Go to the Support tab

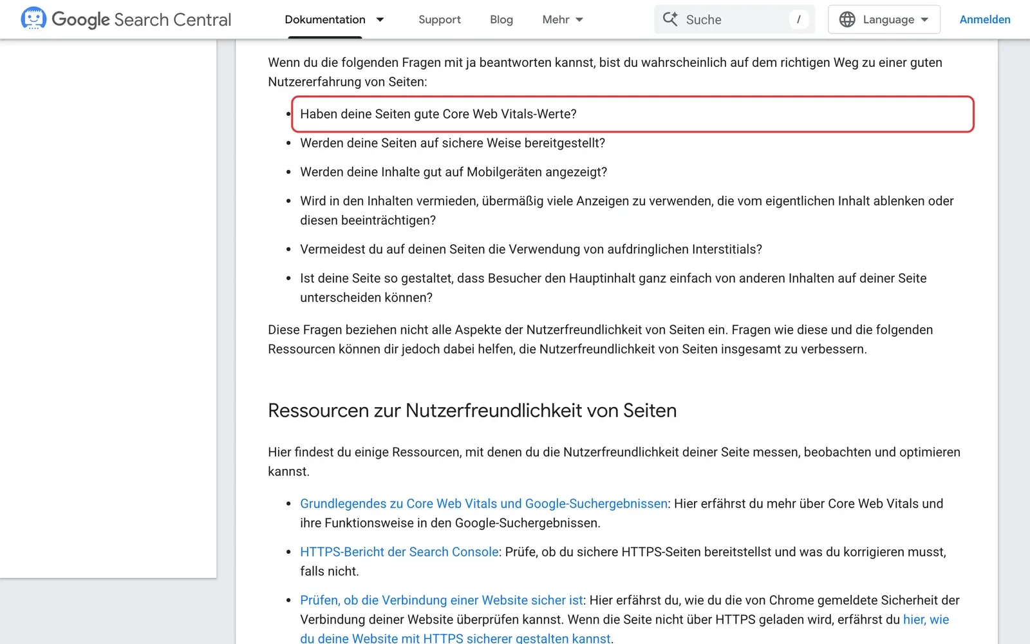[440, 19]
